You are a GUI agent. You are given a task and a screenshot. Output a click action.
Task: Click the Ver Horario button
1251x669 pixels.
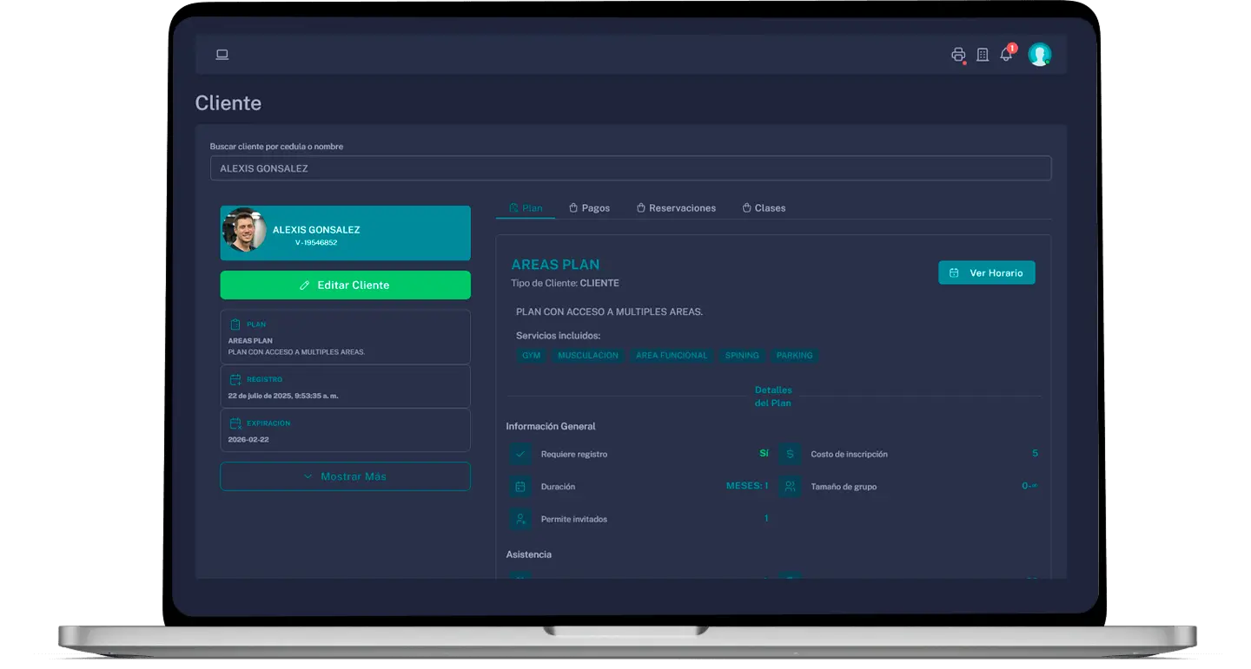pyautogui.click(x=986, y=272)
